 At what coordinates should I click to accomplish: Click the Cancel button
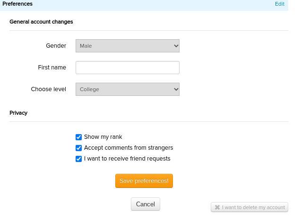click(146, 204)
